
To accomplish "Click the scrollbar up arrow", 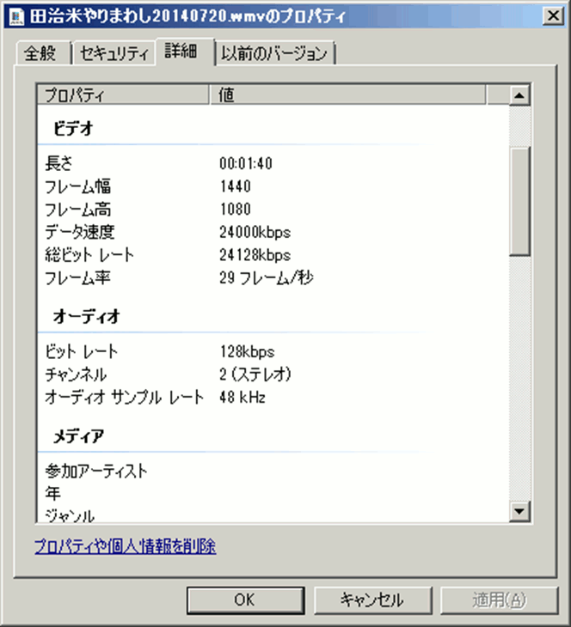I will pyautogui.click(x=519, y=95).
